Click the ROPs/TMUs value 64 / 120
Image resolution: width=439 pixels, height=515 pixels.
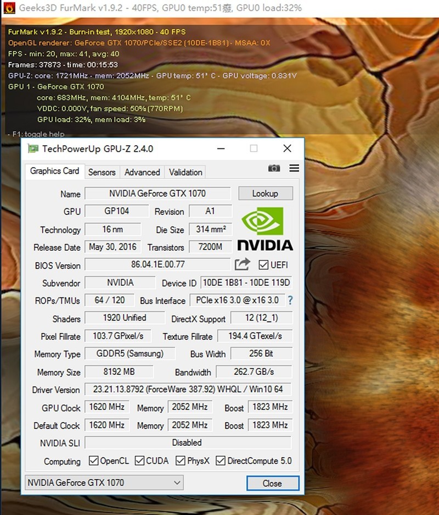tap(110, 300)
